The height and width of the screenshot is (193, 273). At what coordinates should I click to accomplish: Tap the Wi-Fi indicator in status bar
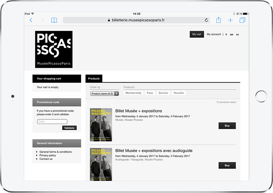[x=32, y=14]
